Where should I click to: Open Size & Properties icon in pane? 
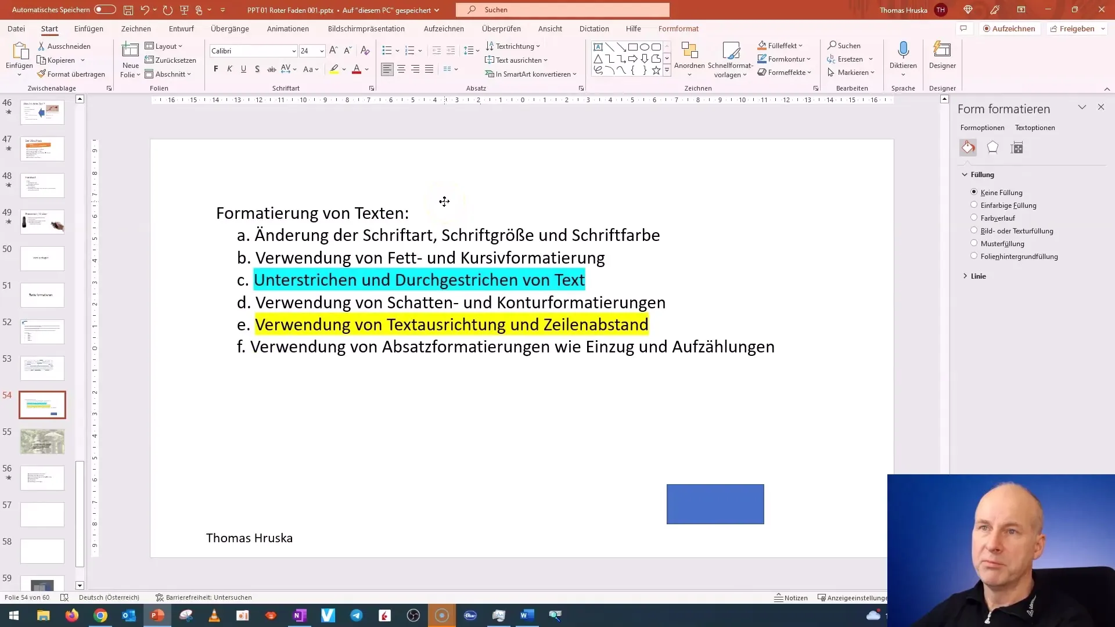tap(1017, 147)
